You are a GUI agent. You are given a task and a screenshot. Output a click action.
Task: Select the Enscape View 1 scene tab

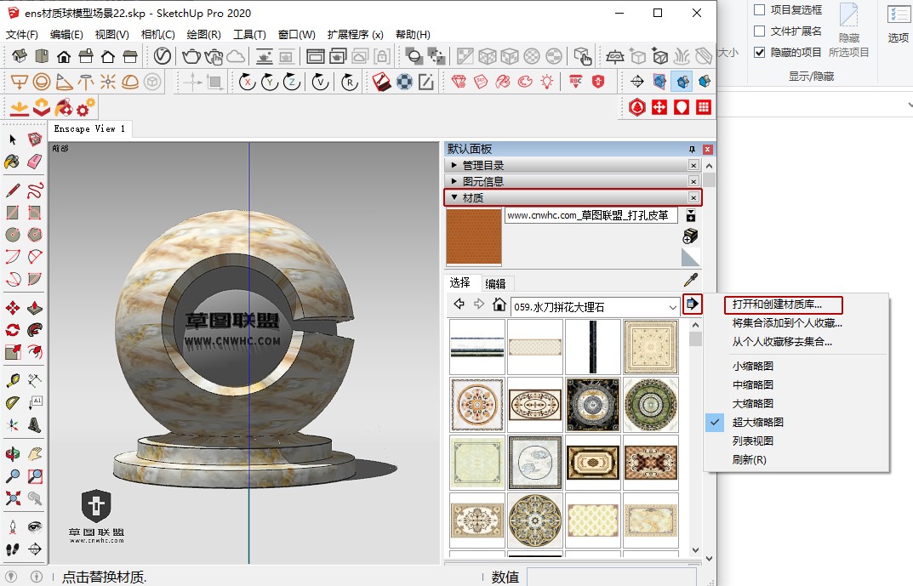(x=89, y=128)
